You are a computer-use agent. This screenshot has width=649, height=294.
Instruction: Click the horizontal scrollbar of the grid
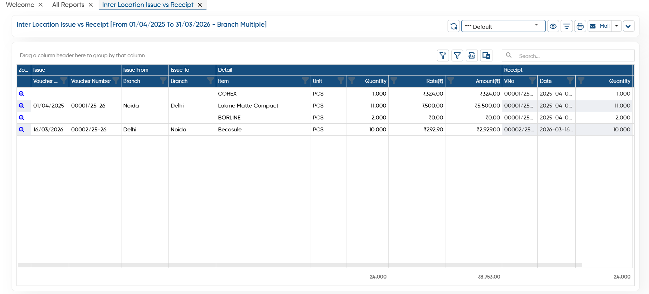300,265
